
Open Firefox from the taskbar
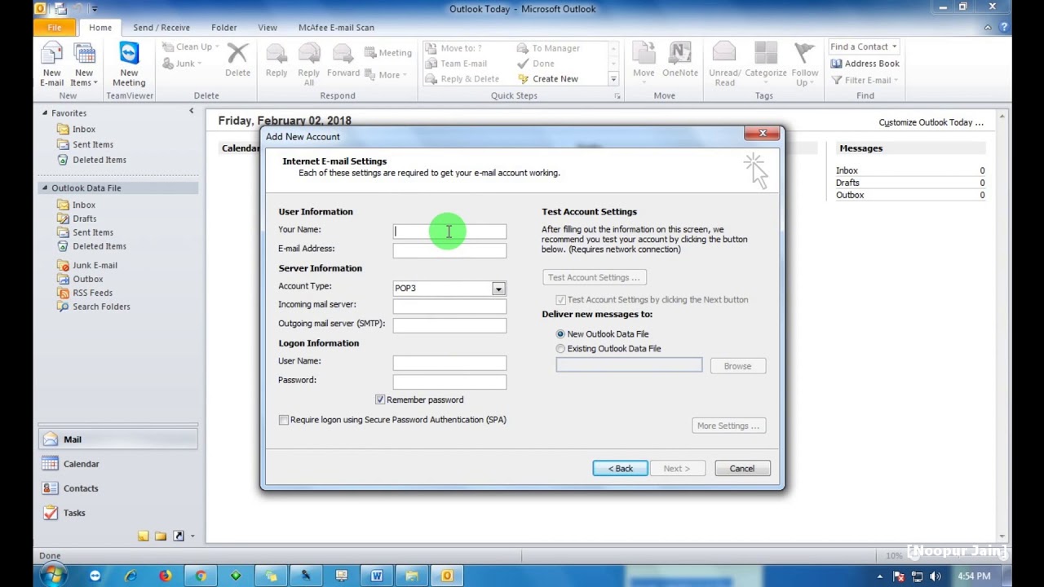pyautogui.click(x=166, y=576)
